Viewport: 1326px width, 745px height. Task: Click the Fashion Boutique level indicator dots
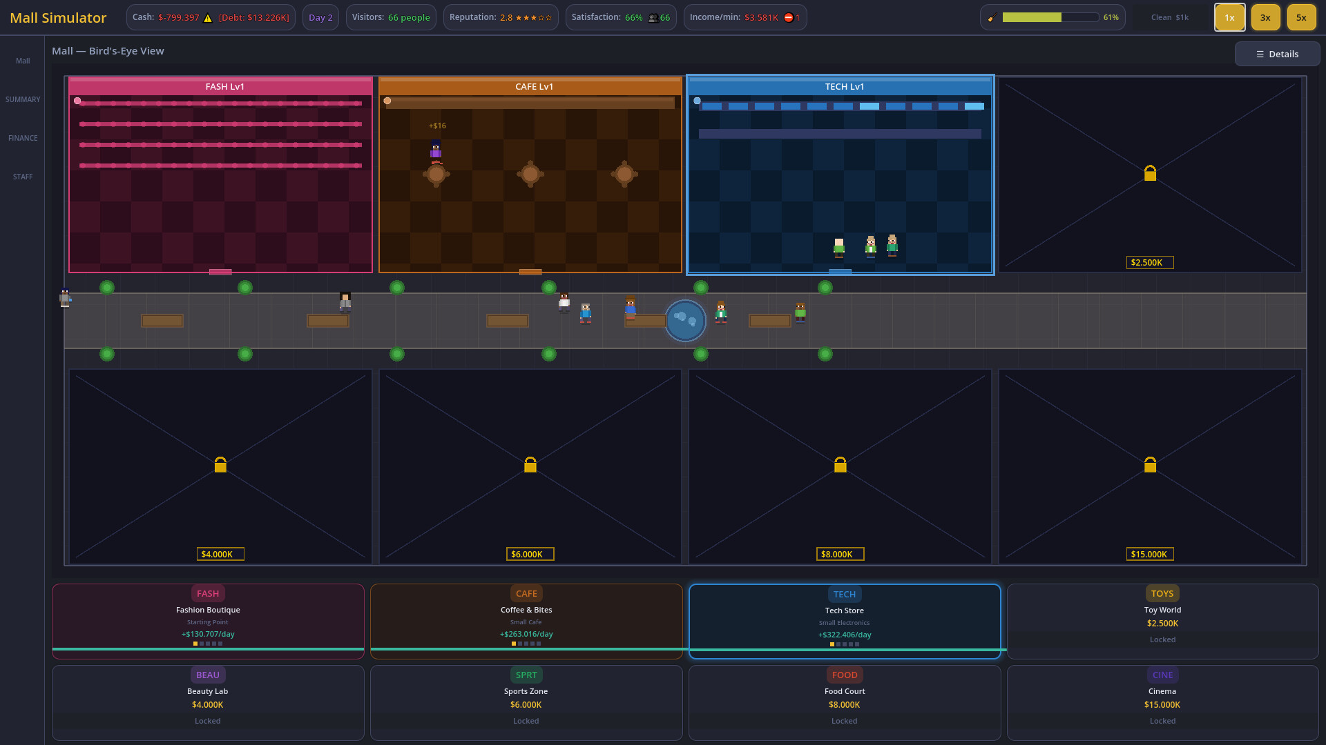(x=208, y=644)
